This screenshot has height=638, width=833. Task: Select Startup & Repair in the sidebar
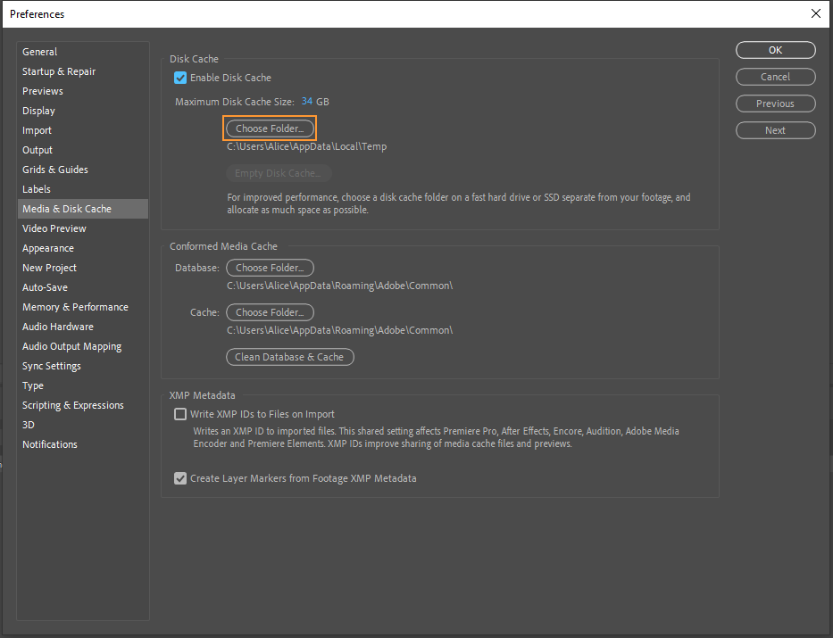[59, 71]
